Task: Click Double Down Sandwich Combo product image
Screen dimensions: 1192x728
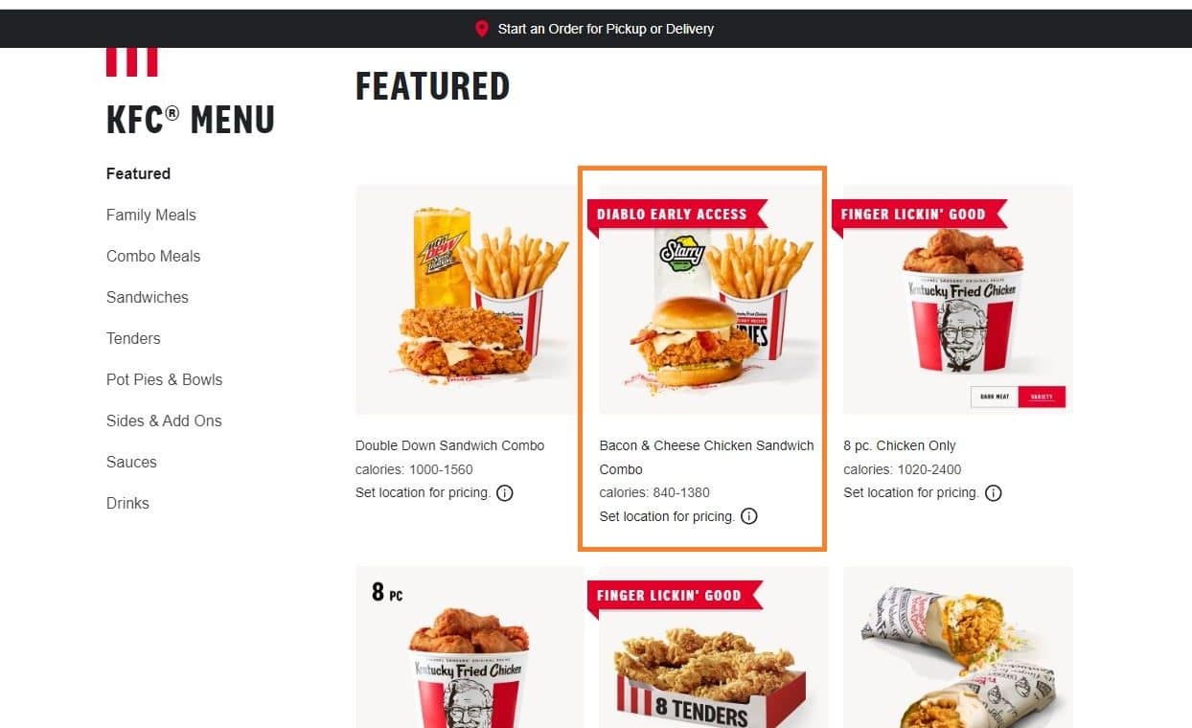Action: point(470,299)
